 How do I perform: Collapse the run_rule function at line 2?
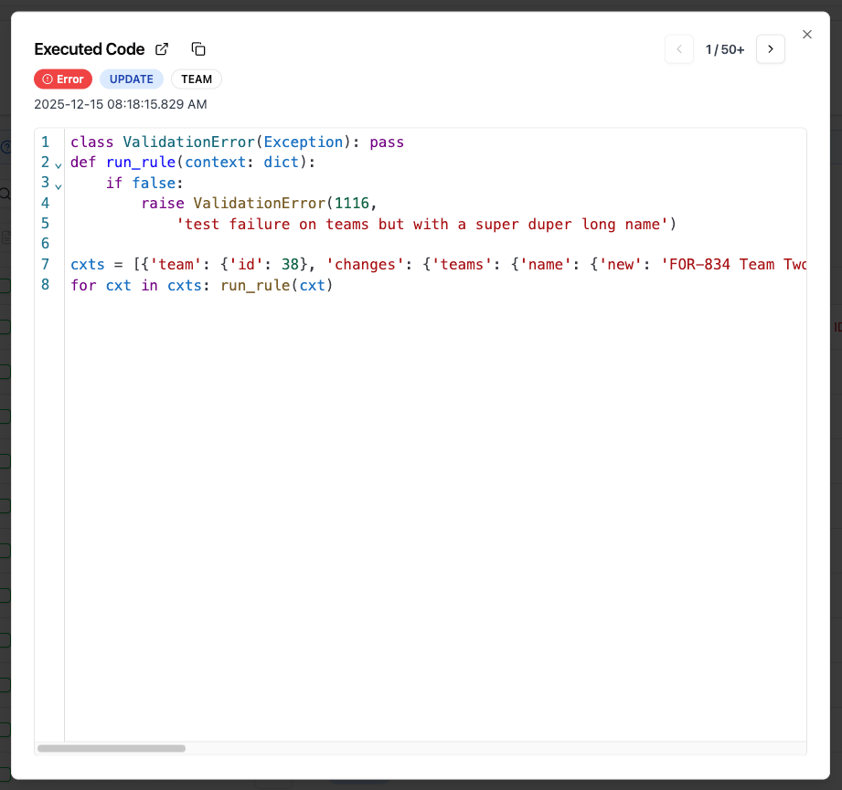58,165
